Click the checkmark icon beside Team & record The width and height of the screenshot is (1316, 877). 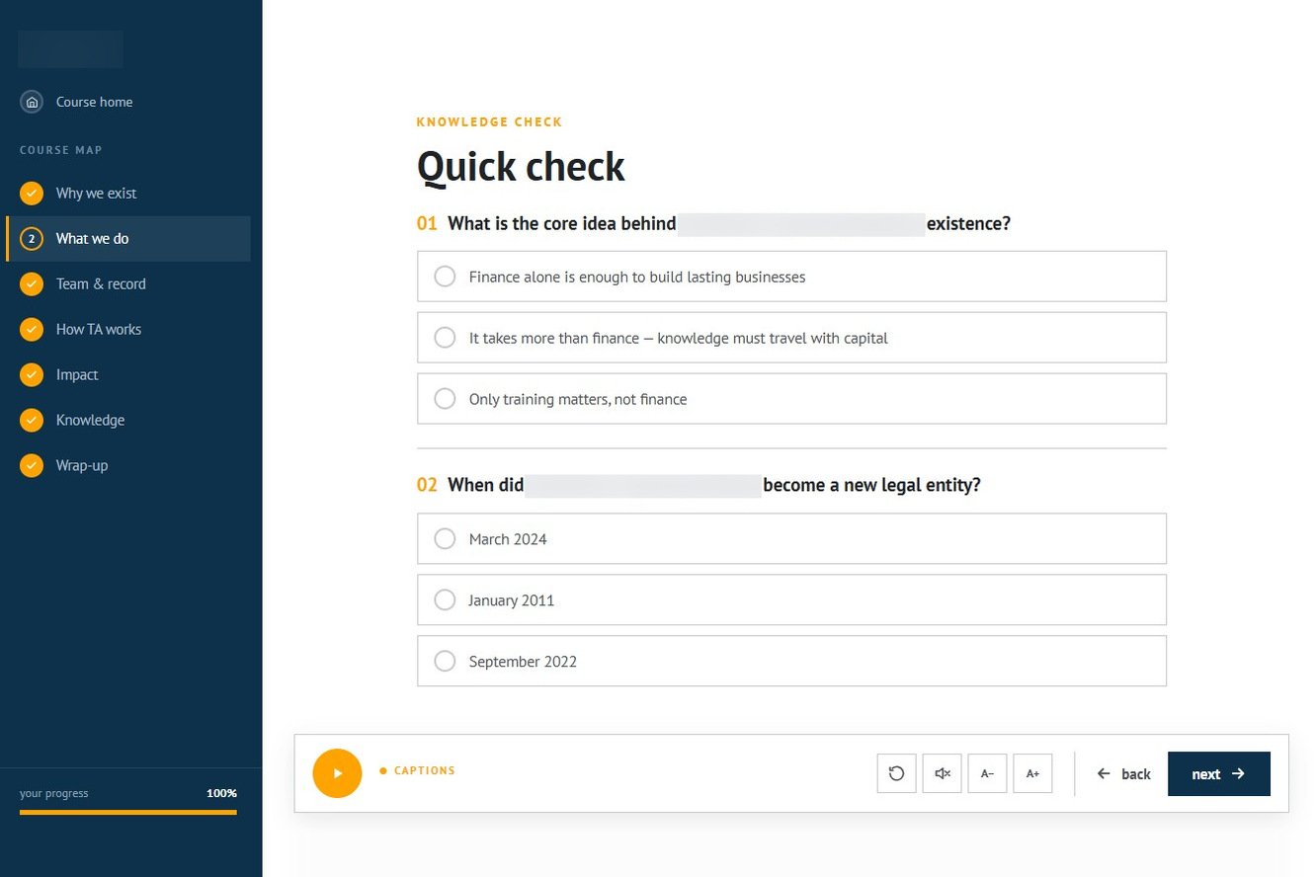click(x=32, y=284)
